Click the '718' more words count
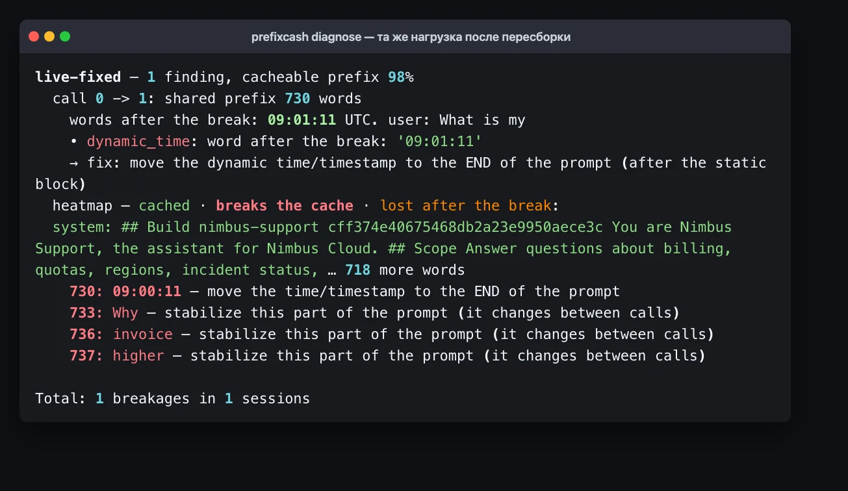848x491 pixels. (x=357, y=270)
